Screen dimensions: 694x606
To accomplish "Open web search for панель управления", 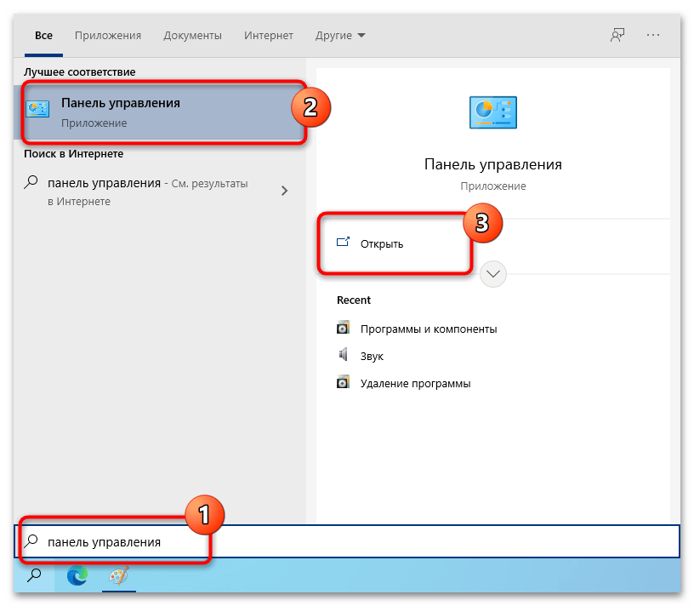I will pyautogui.click(x=148, y=192).
